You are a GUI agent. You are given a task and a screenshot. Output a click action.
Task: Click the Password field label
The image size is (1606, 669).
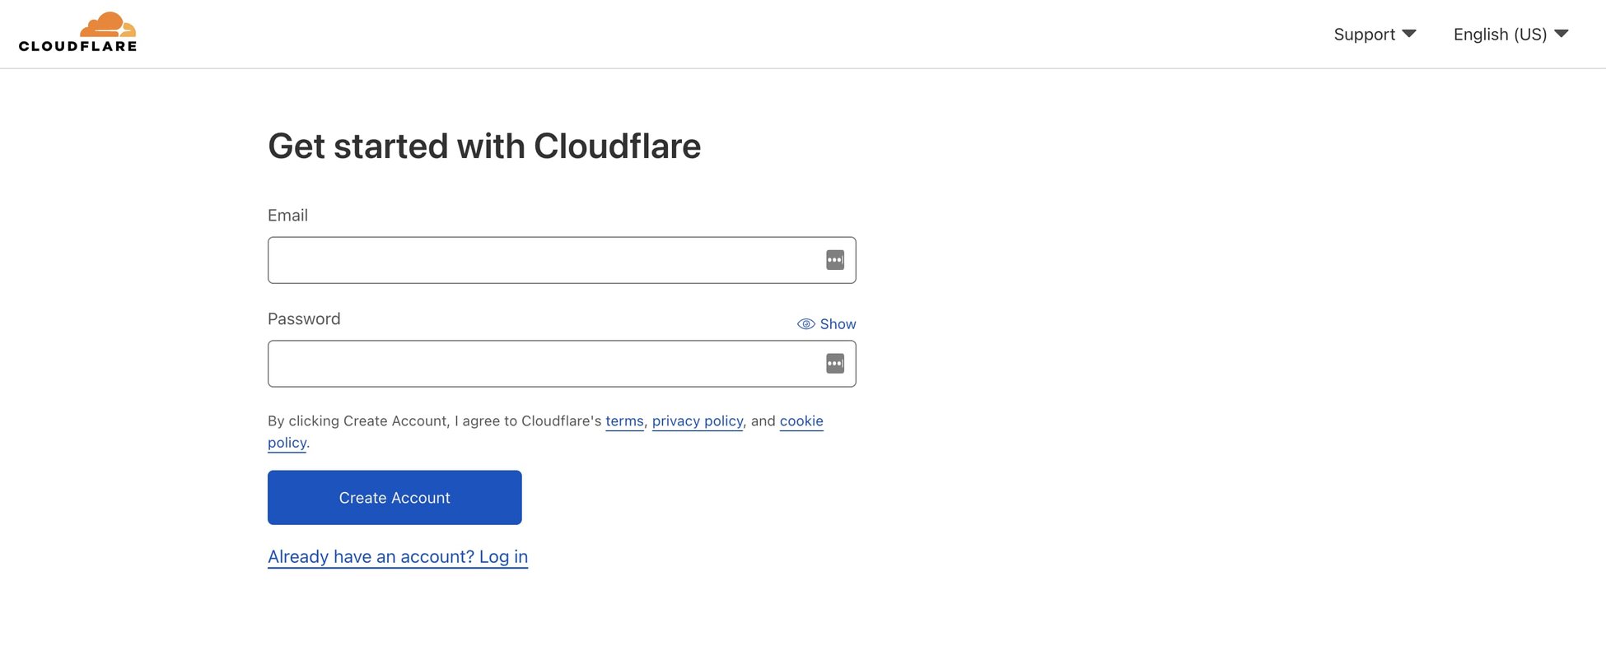coord(304,319)
